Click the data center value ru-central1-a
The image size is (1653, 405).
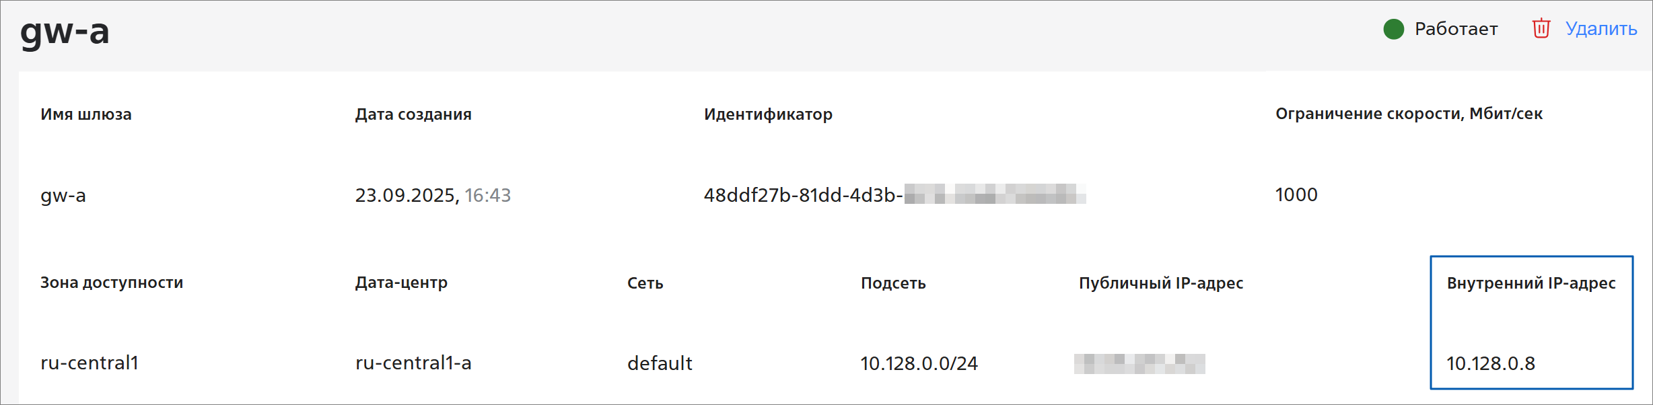413,363
